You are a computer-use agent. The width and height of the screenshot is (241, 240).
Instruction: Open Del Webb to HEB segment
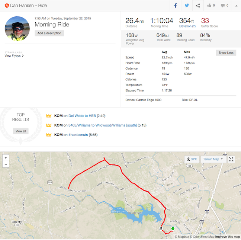click(82, 116)
